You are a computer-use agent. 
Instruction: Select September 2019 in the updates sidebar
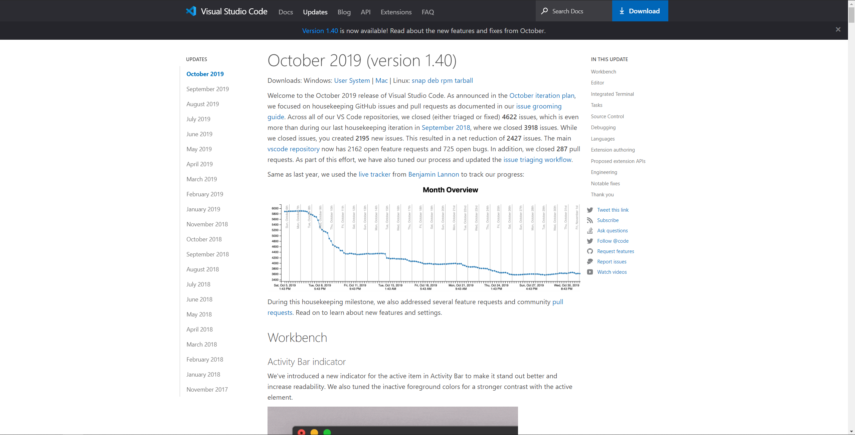point(207,89)
